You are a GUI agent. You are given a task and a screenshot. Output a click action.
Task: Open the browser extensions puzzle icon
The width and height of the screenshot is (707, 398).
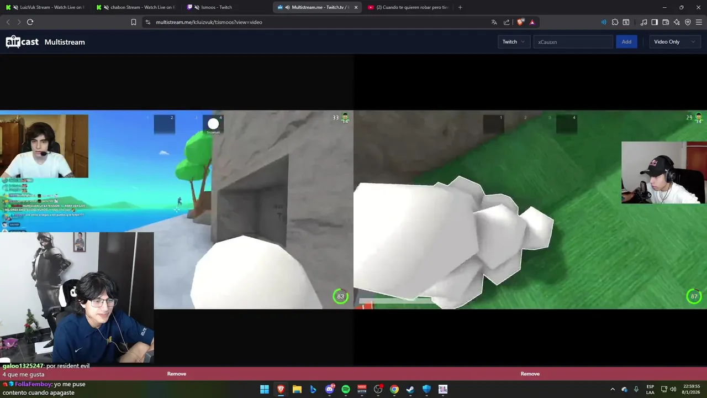point(615,22)
